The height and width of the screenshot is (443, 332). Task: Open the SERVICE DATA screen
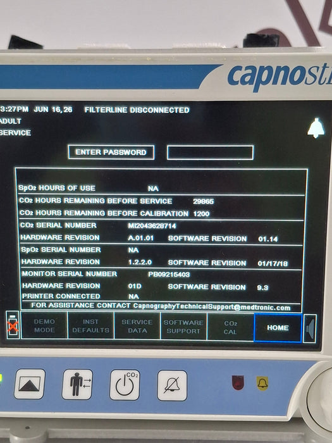pyautogui.click(x=137, y=326)
